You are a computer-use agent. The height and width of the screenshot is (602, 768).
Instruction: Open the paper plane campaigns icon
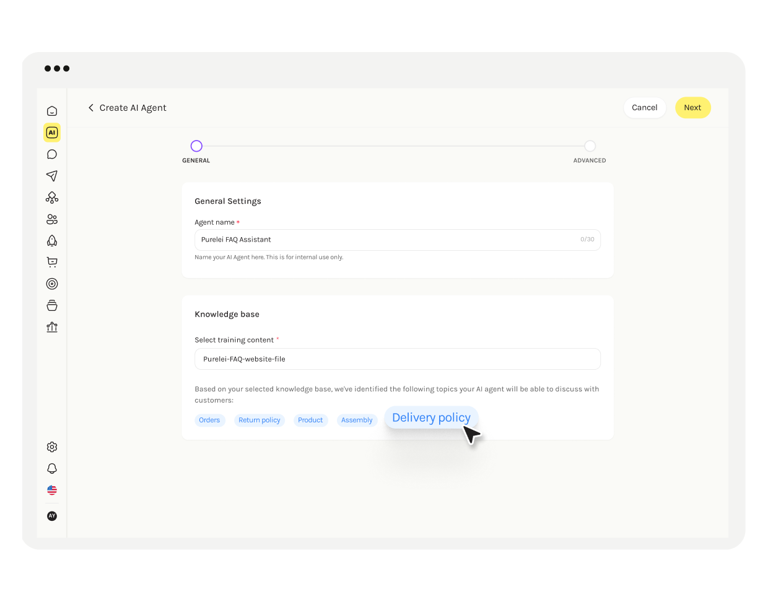[52, 176]
